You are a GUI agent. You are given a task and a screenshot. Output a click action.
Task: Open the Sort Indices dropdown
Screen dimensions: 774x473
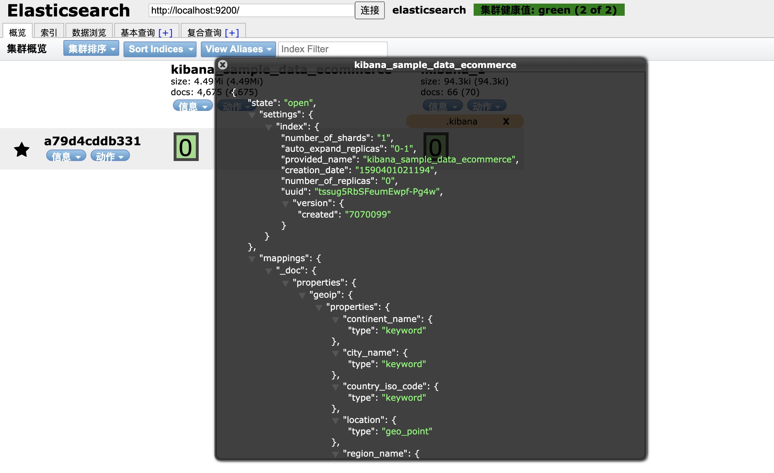[x=160, y=49]
